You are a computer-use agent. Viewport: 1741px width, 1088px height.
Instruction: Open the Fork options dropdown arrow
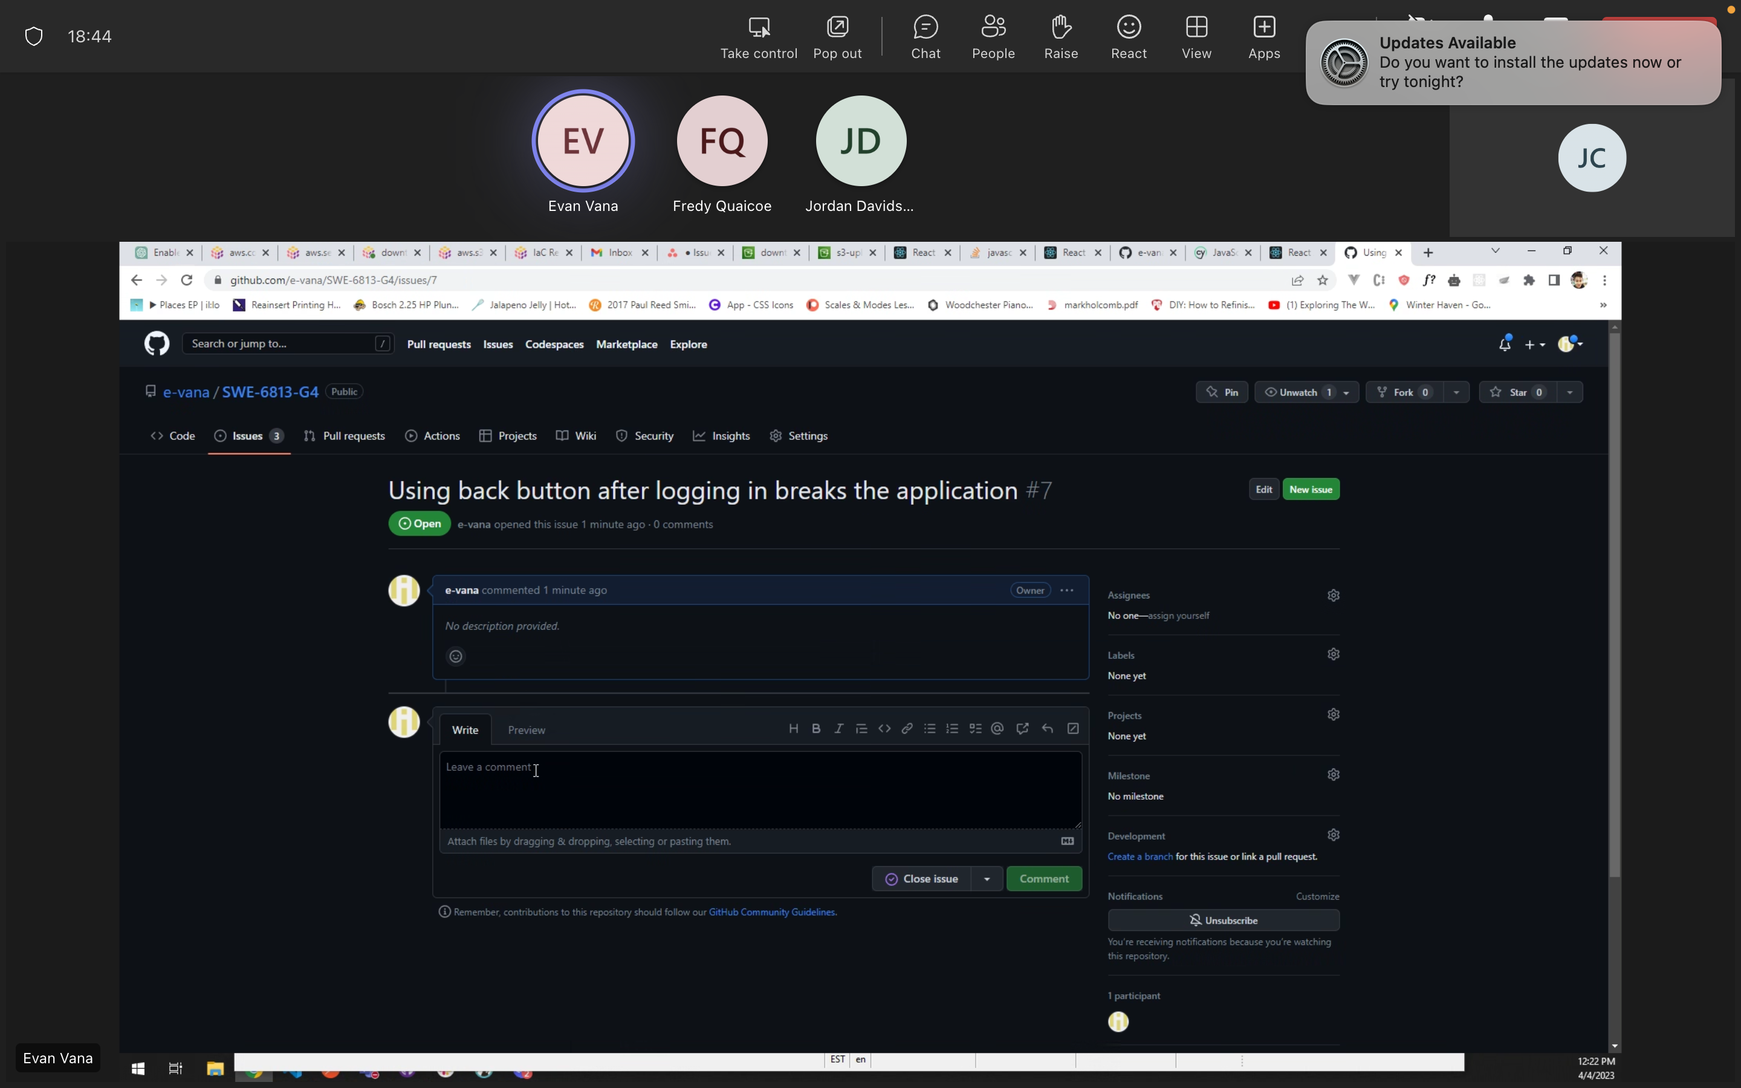click(1456, 392)
